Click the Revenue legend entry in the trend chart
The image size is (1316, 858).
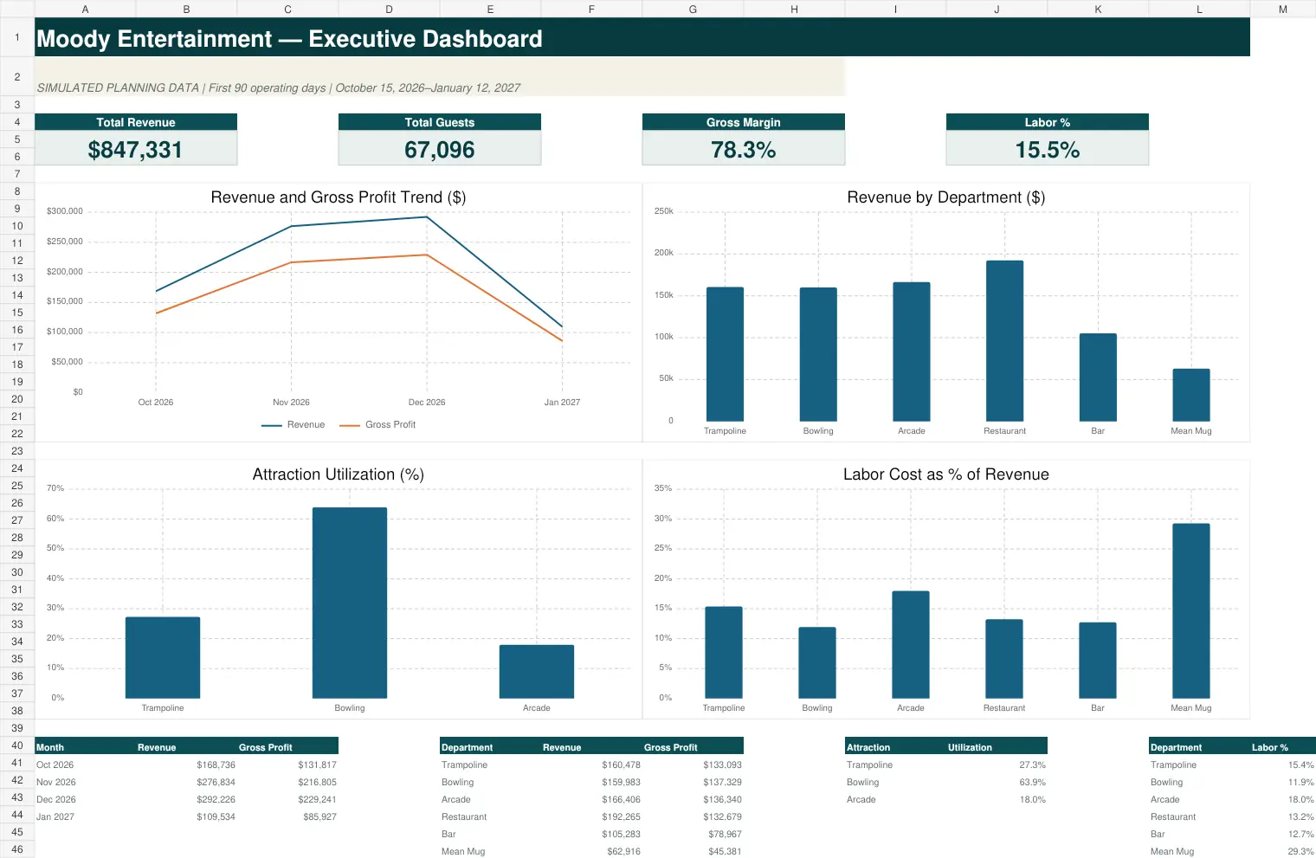click(294, 424)
